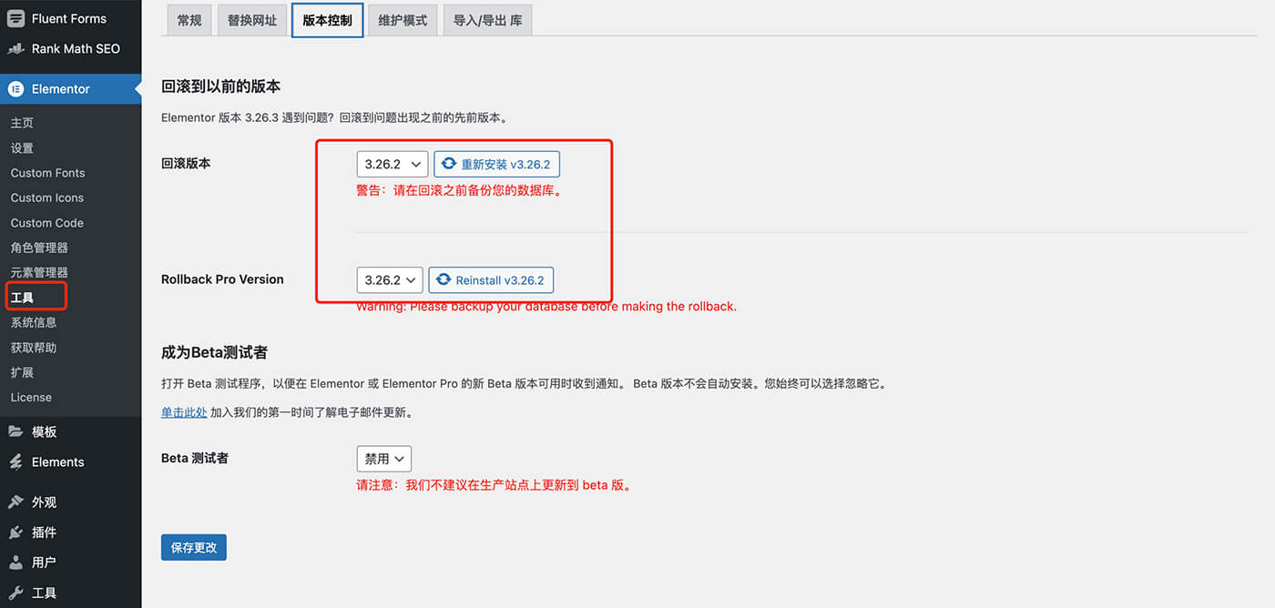Click the English backup database warning text
This screenshot has width=1275, height=608.
(546, 307)
